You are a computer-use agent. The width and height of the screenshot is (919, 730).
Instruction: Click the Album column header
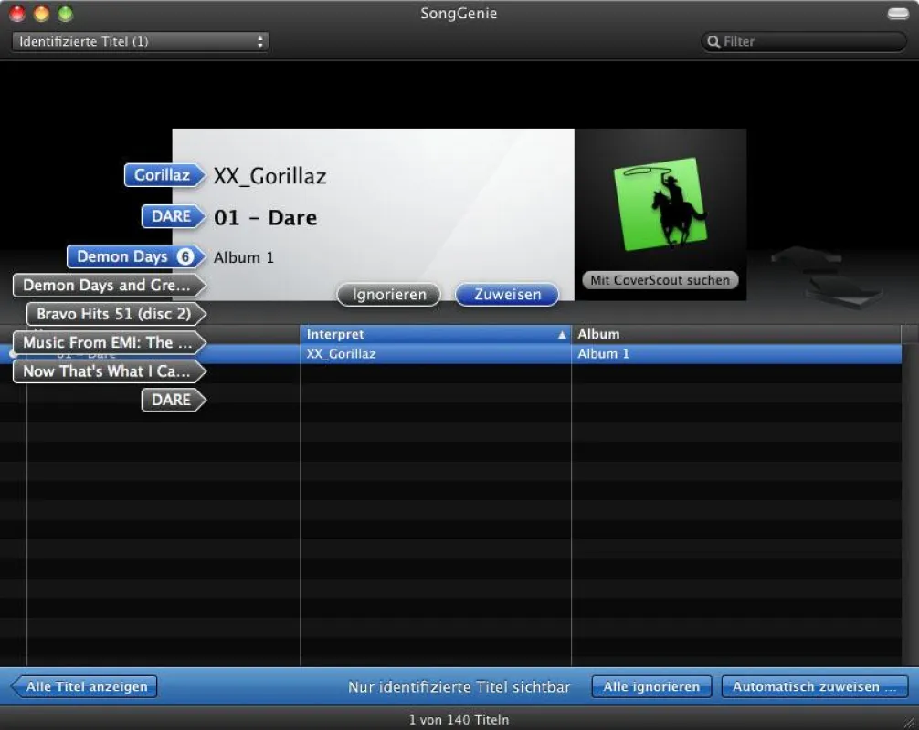click(736, 334)
